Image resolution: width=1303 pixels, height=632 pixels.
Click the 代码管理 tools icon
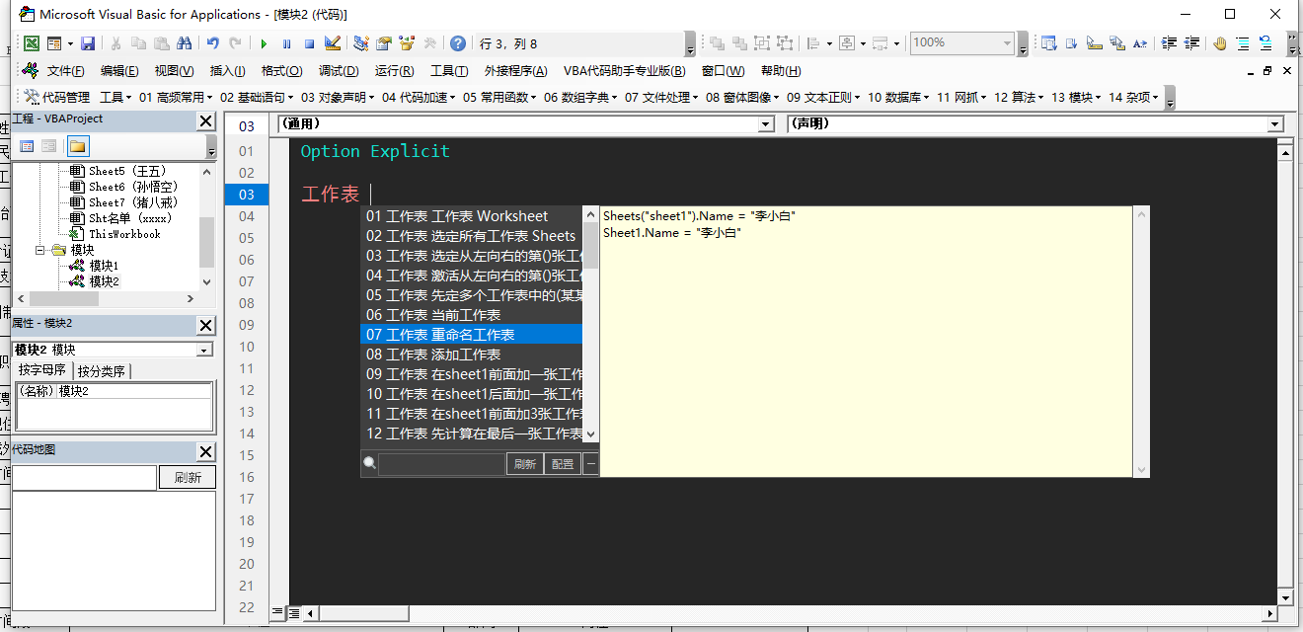point(32,97)
